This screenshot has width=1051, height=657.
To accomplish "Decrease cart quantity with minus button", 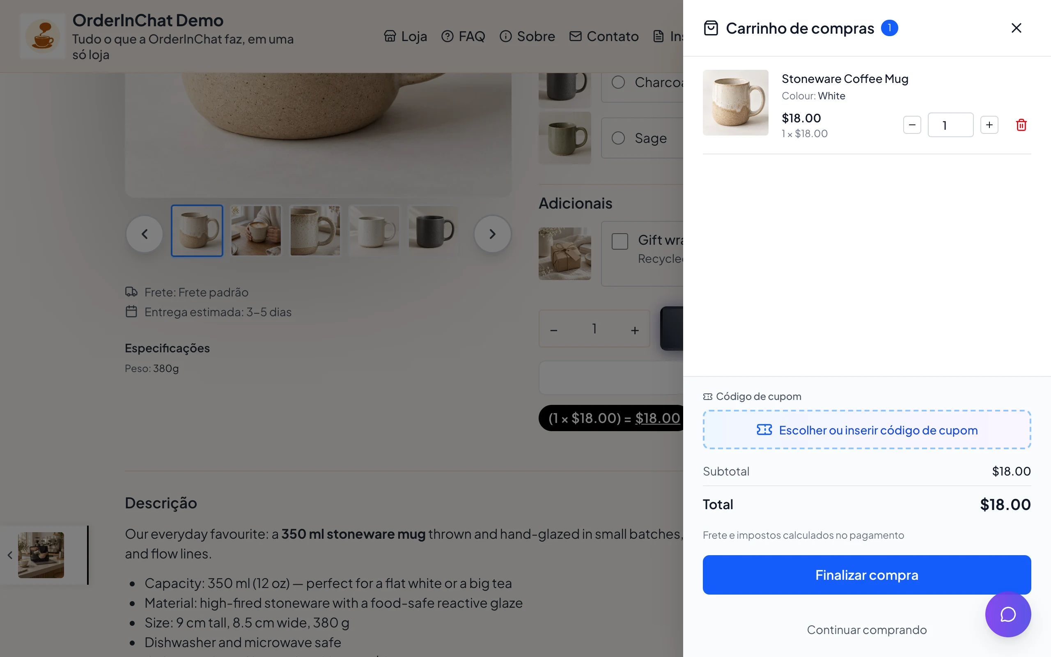I will pos(912,125).
